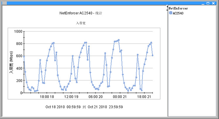This screenshot has width=219, height=119.
Task: Click the last data point on the line
Action: pyautogui.click(x=153, y=56)
